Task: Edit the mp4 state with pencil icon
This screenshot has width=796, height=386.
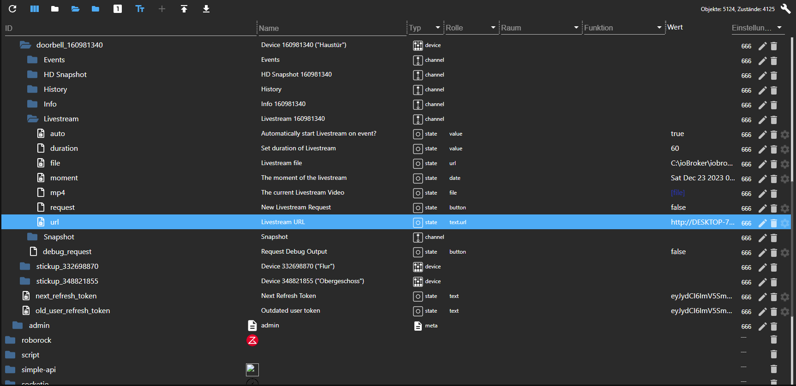Action: (763, 194)
